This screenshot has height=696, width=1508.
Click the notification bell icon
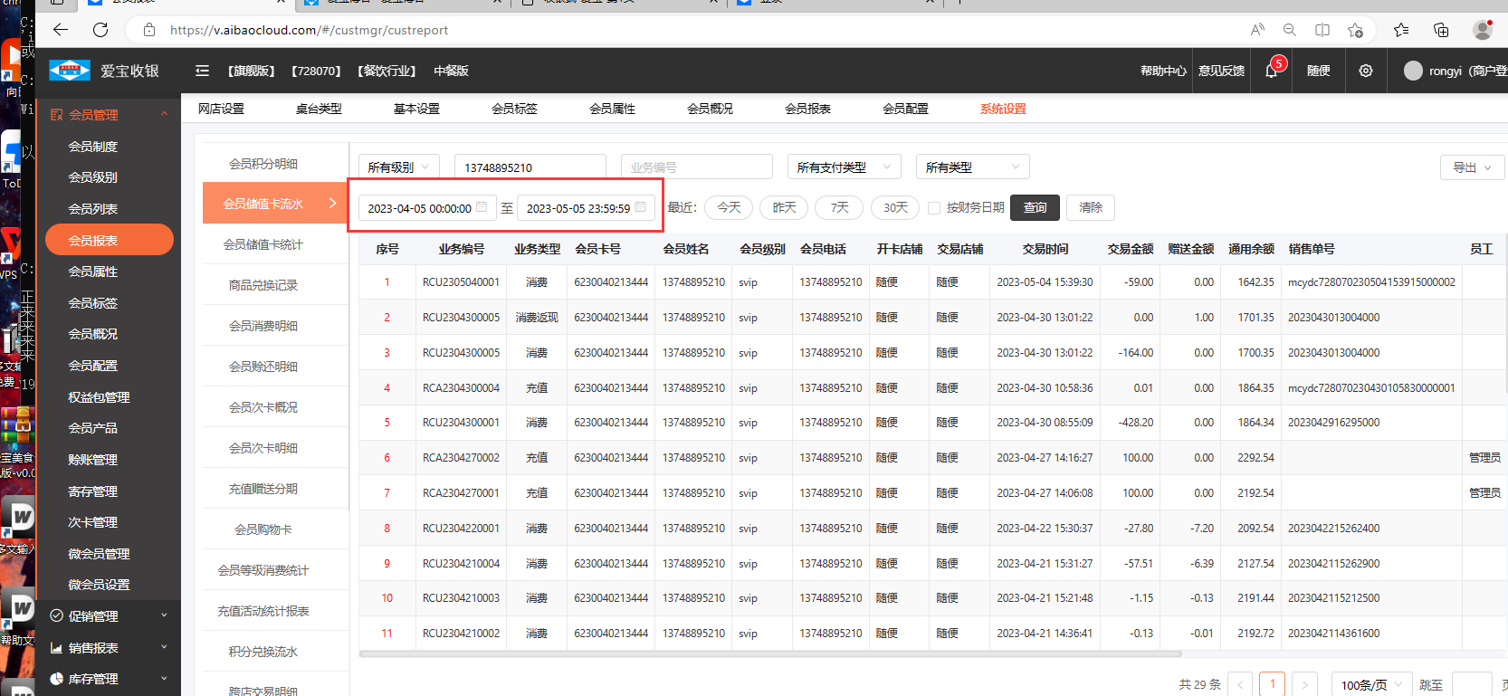click(x=1271, y=71)
